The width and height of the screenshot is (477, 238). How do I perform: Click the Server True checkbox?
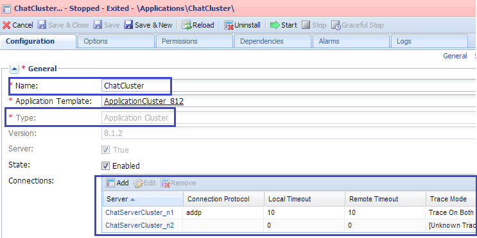click(105, 150)
